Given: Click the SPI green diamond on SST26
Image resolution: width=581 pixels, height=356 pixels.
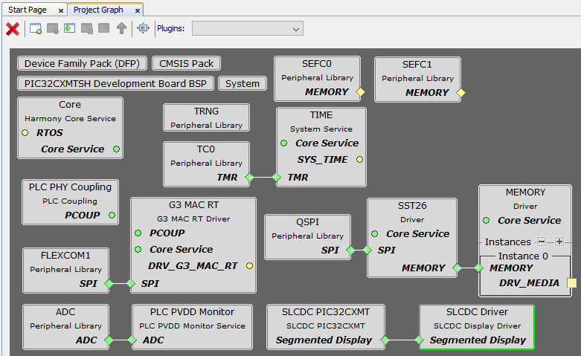Looking at the screenshot, I should click(x=367, y=250).
